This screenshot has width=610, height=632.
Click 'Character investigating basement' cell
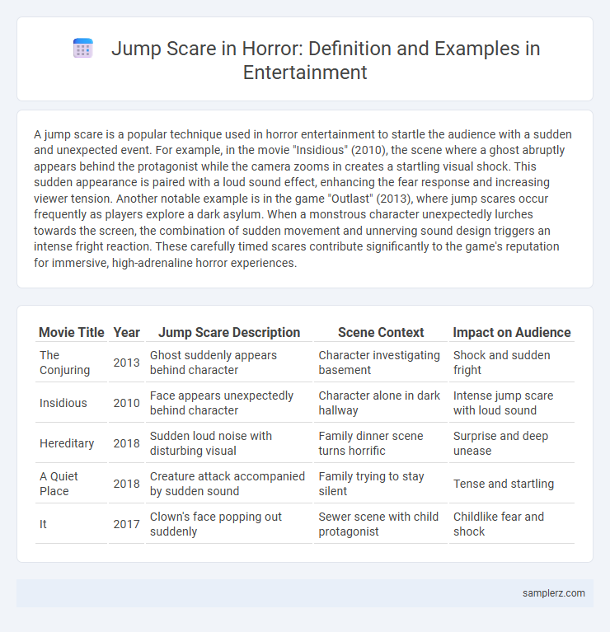pyautogui.click(x=381, y=363)
